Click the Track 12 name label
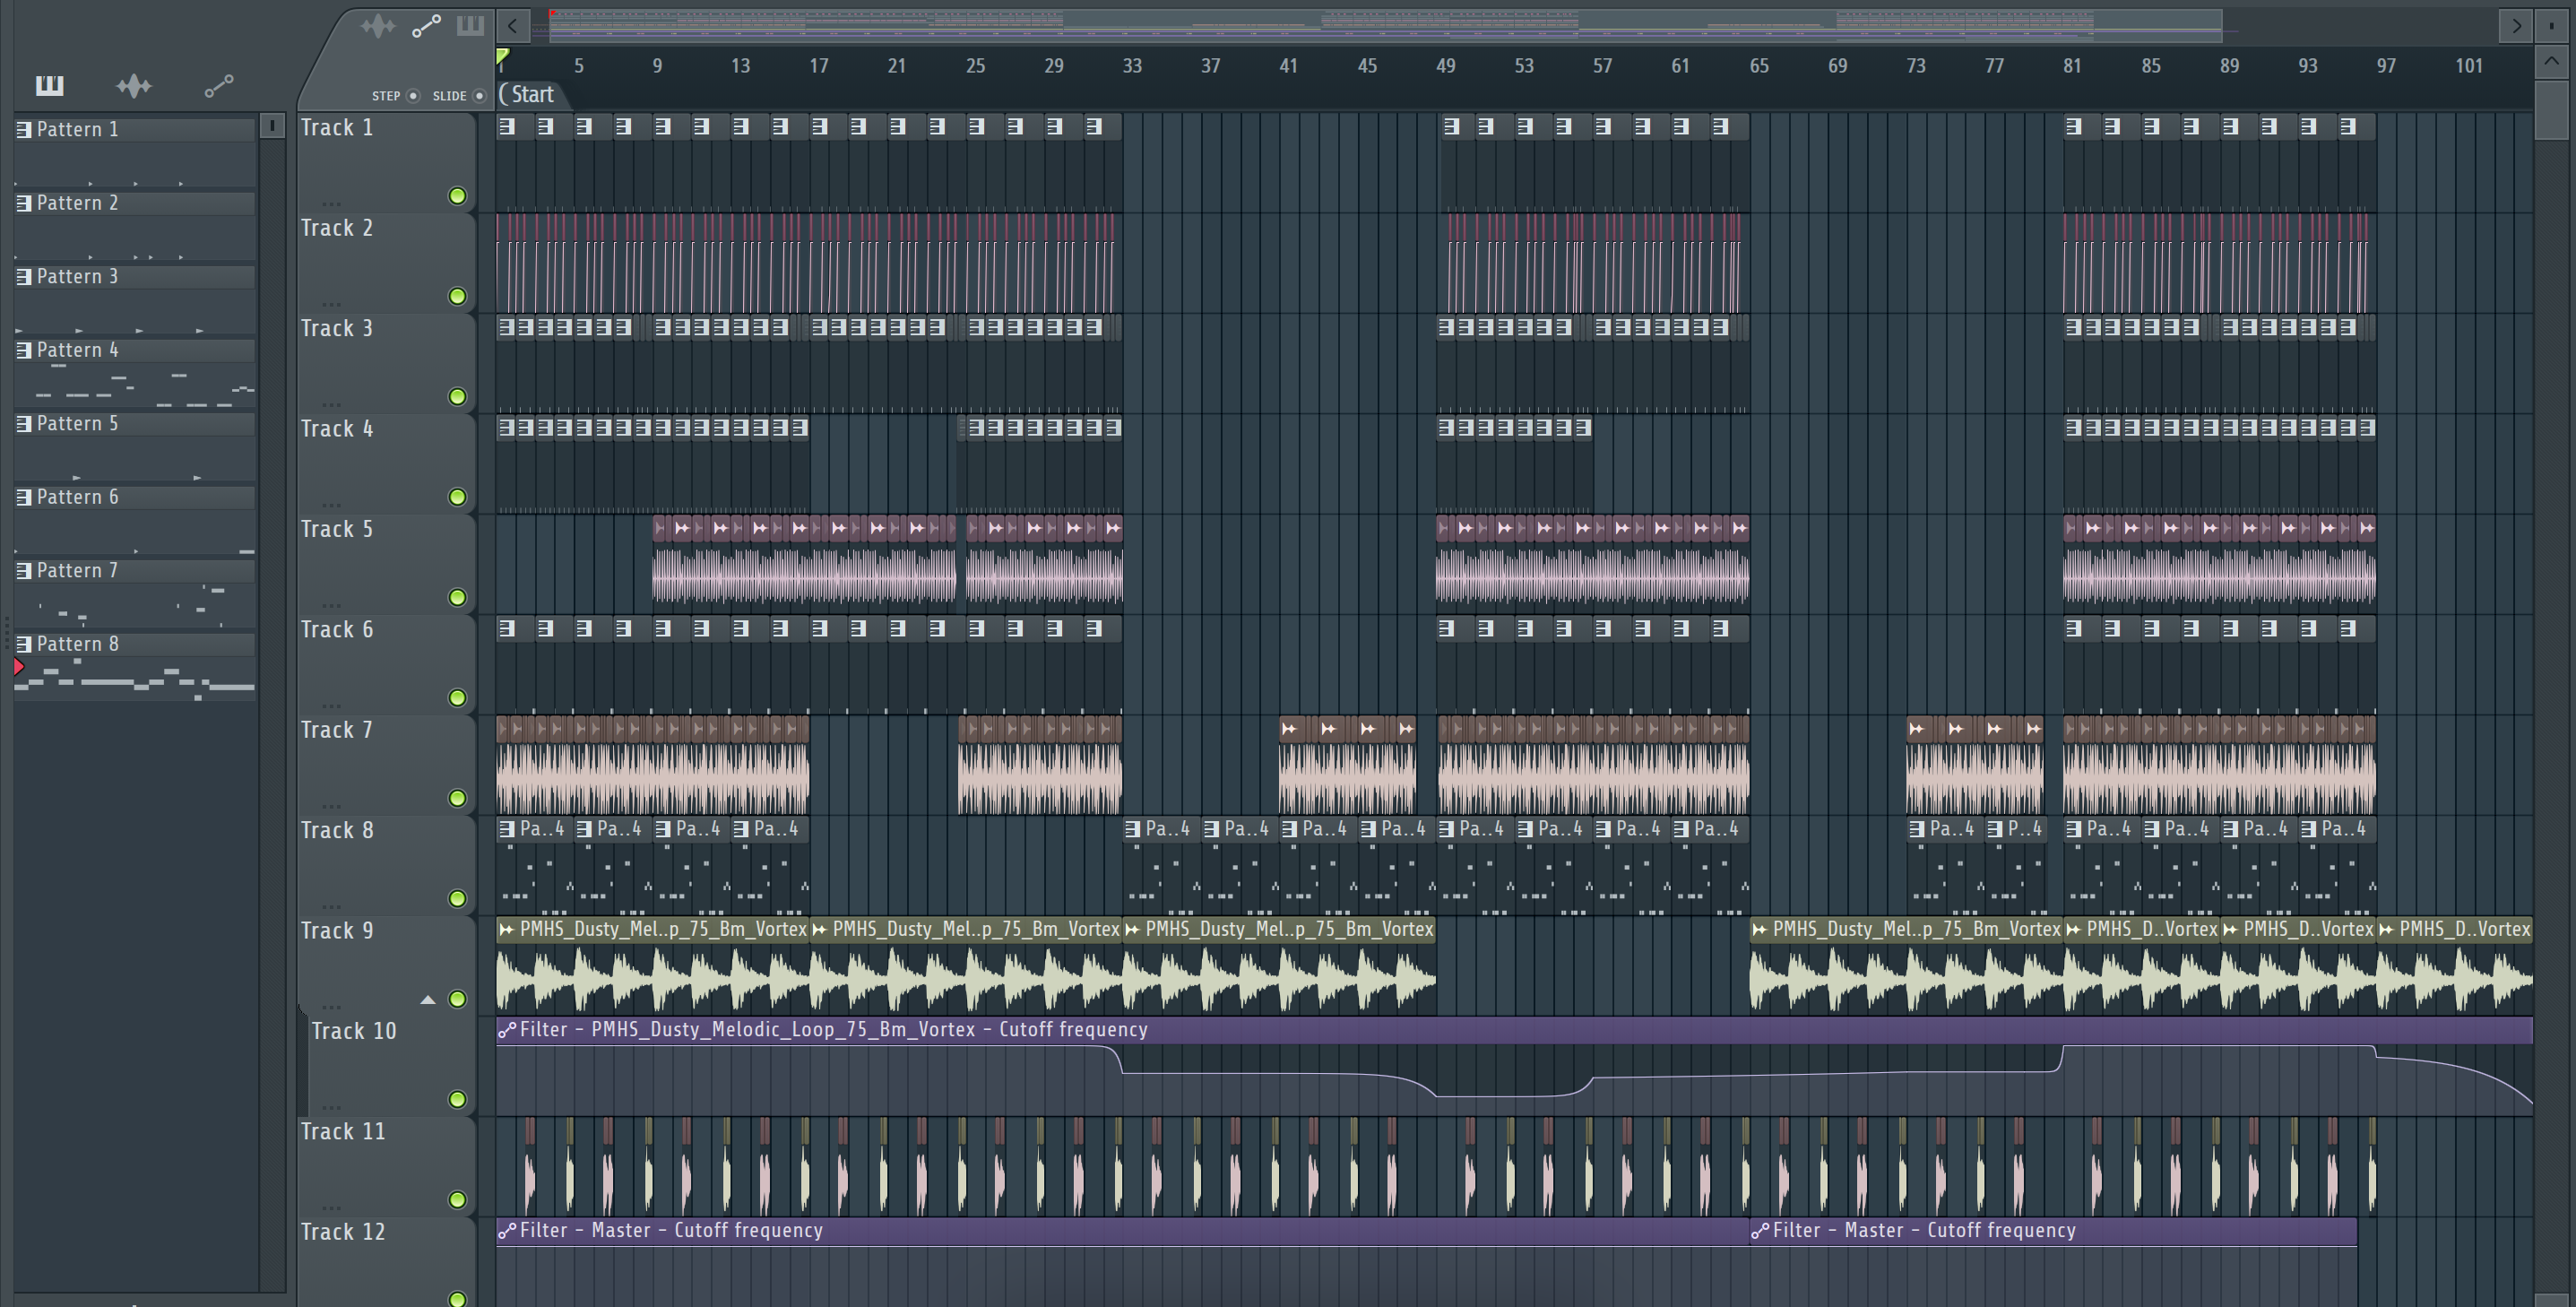The height and width of the screenshot is (1307, 2576). point(343,1232)
